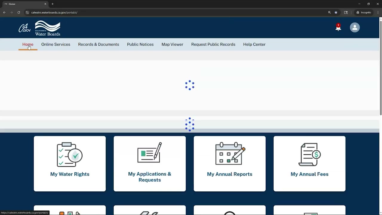Click the My Annual Fees invoice icon

[309, 154]
